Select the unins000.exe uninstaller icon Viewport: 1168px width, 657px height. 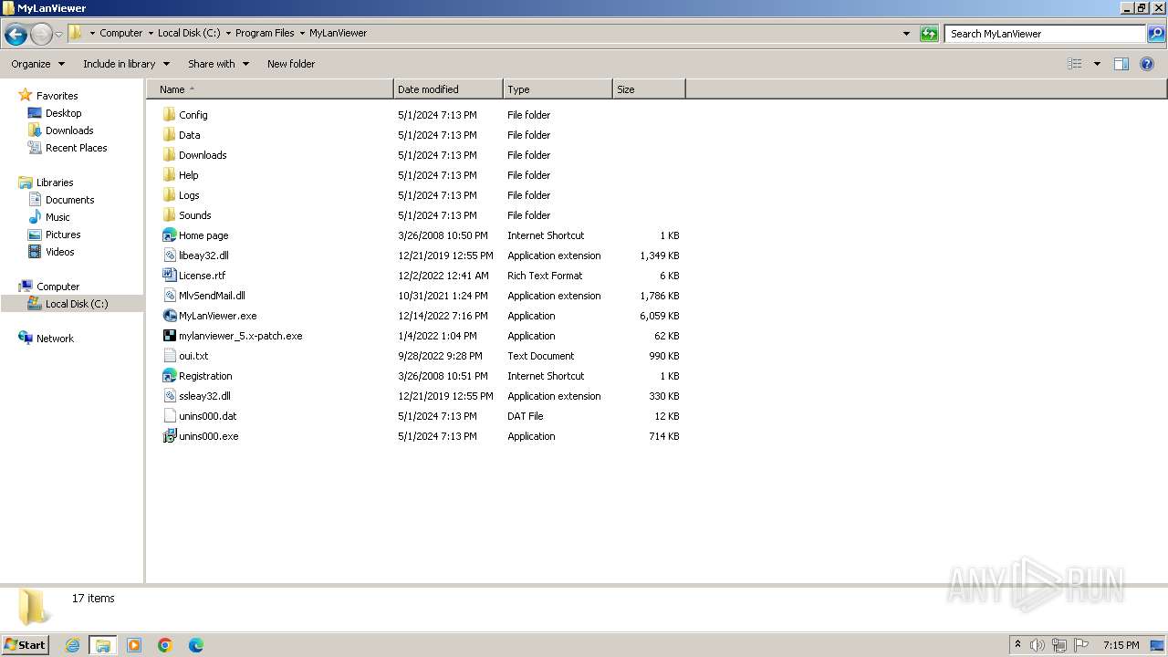(169, 436)
